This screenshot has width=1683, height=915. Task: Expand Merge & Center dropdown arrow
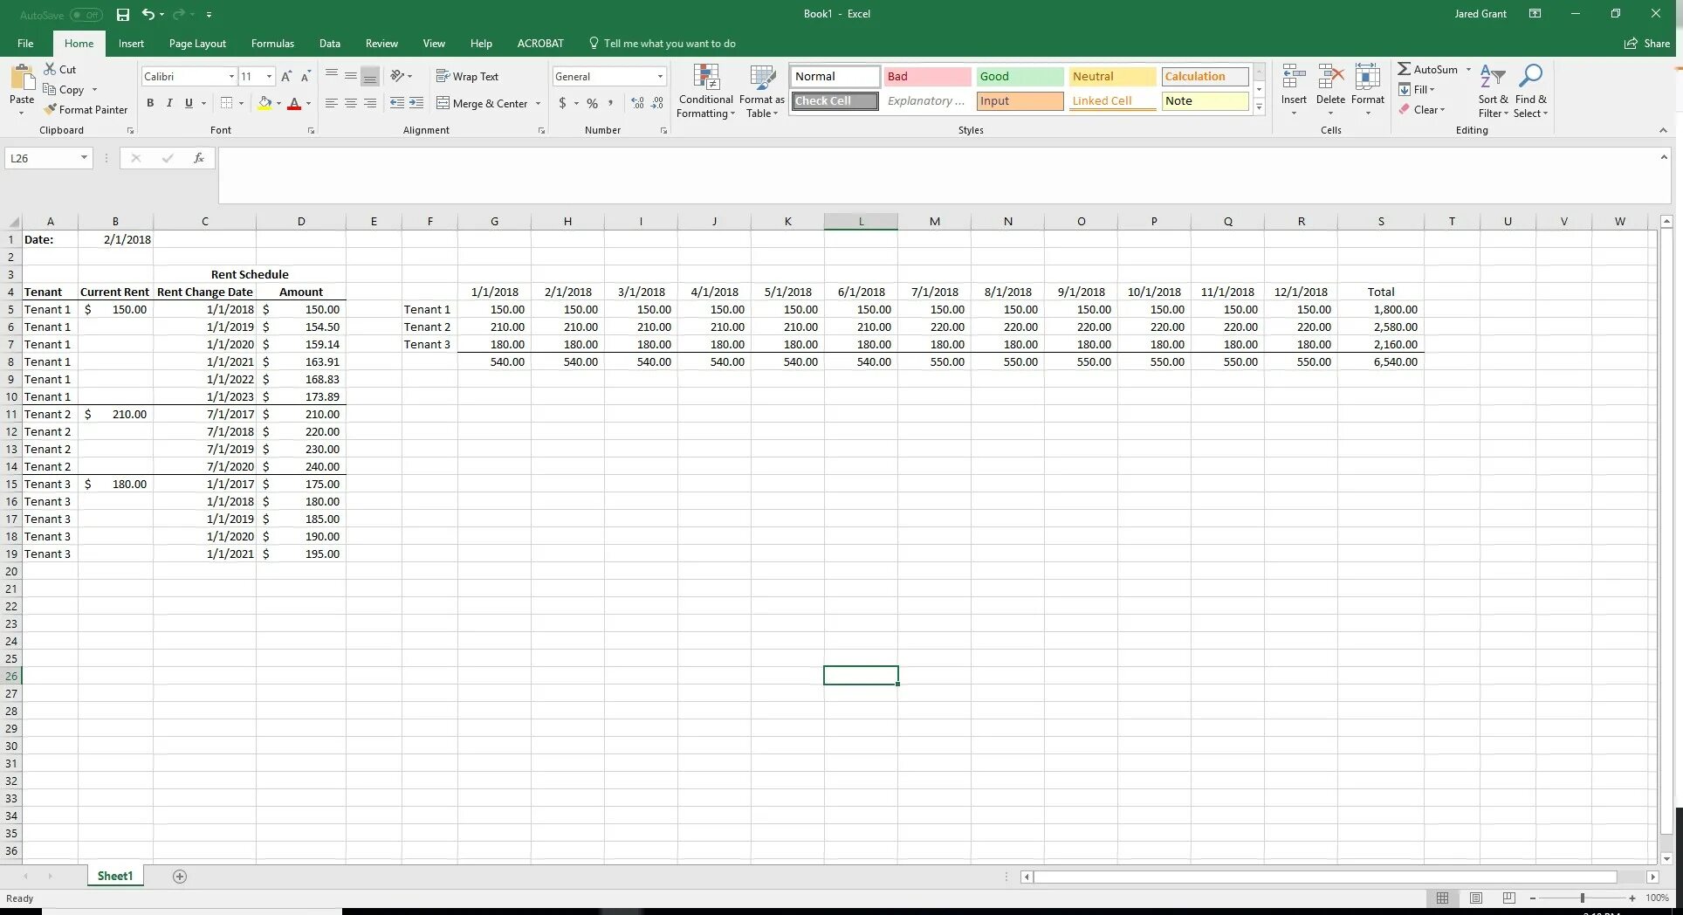pyautogui.click(x=538, y=103)
